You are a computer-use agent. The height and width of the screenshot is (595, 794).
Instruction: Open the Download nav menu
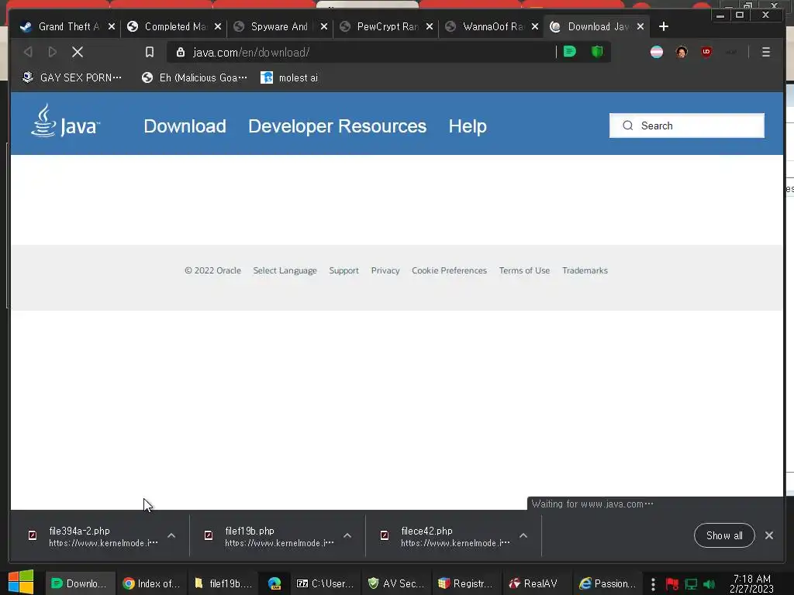click(185, 126)
